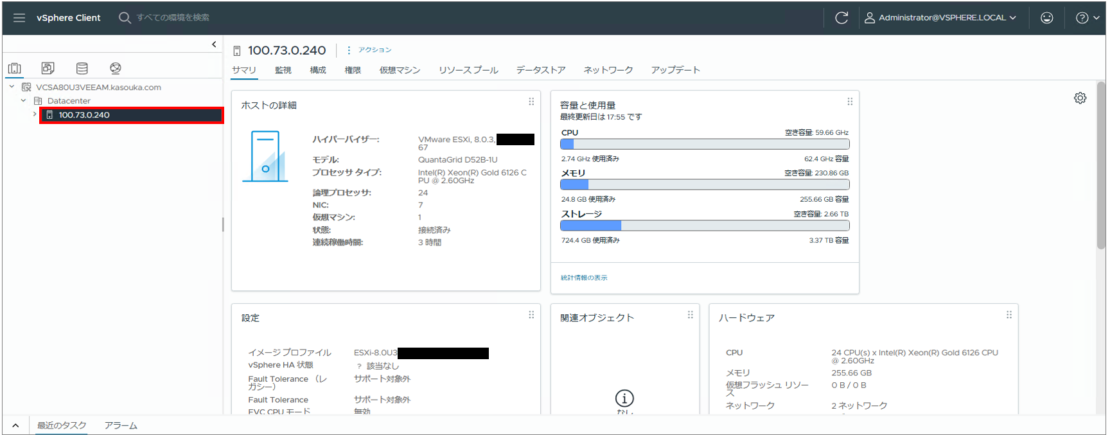Screen dimensions: 1110x435
Task: Go to the 権限 tab
Action: coord(353,70)
